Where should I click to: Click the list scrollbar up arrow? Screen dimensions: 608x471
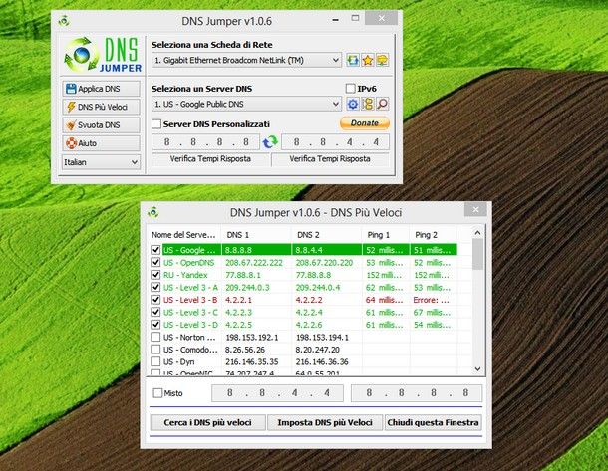[477, 233]
